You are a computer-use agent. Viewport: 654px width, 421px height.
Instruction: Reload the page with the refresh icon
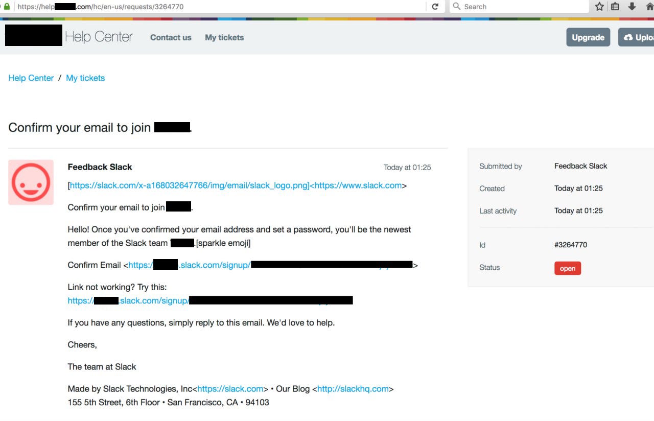click(x=435, y=7)
